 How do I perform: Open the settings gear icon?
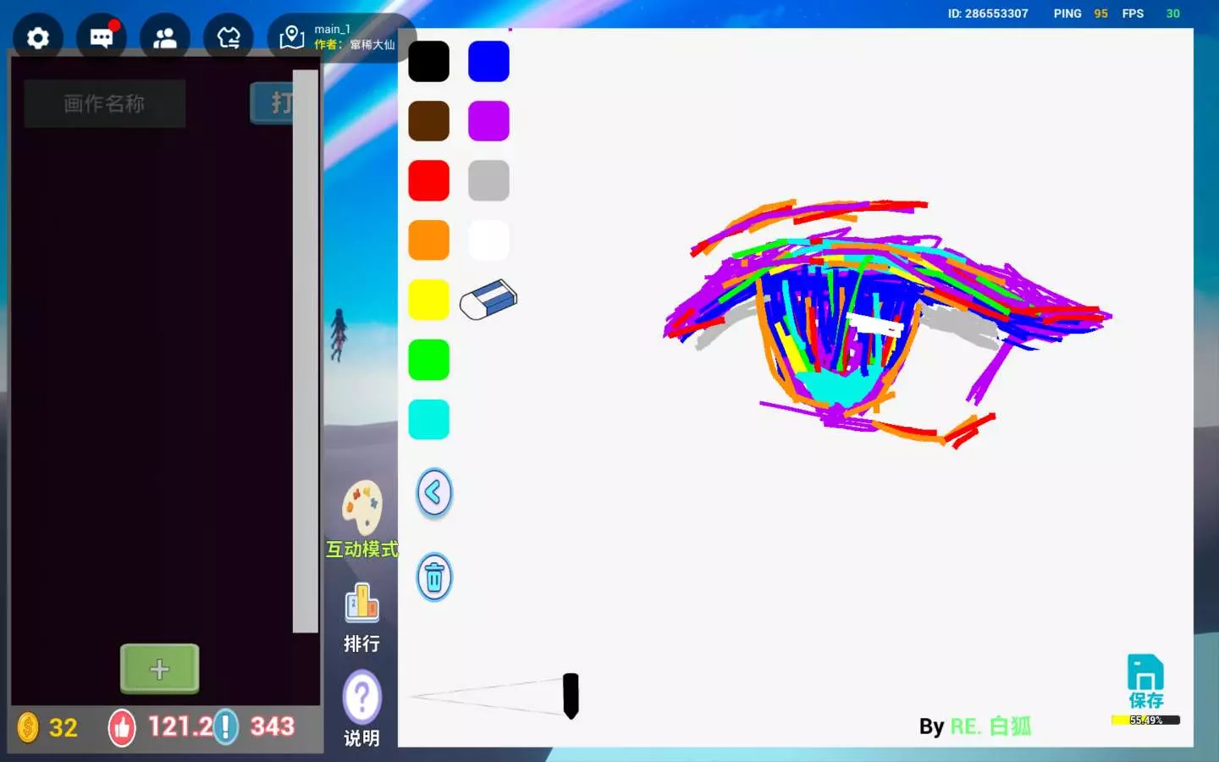pos(38,38)
